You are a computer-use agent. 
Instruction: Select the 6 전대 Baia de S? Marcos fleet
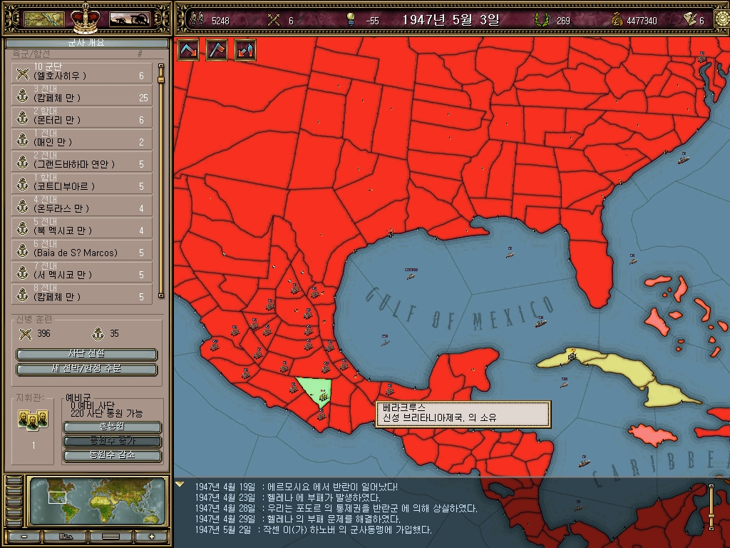(82, 249)
